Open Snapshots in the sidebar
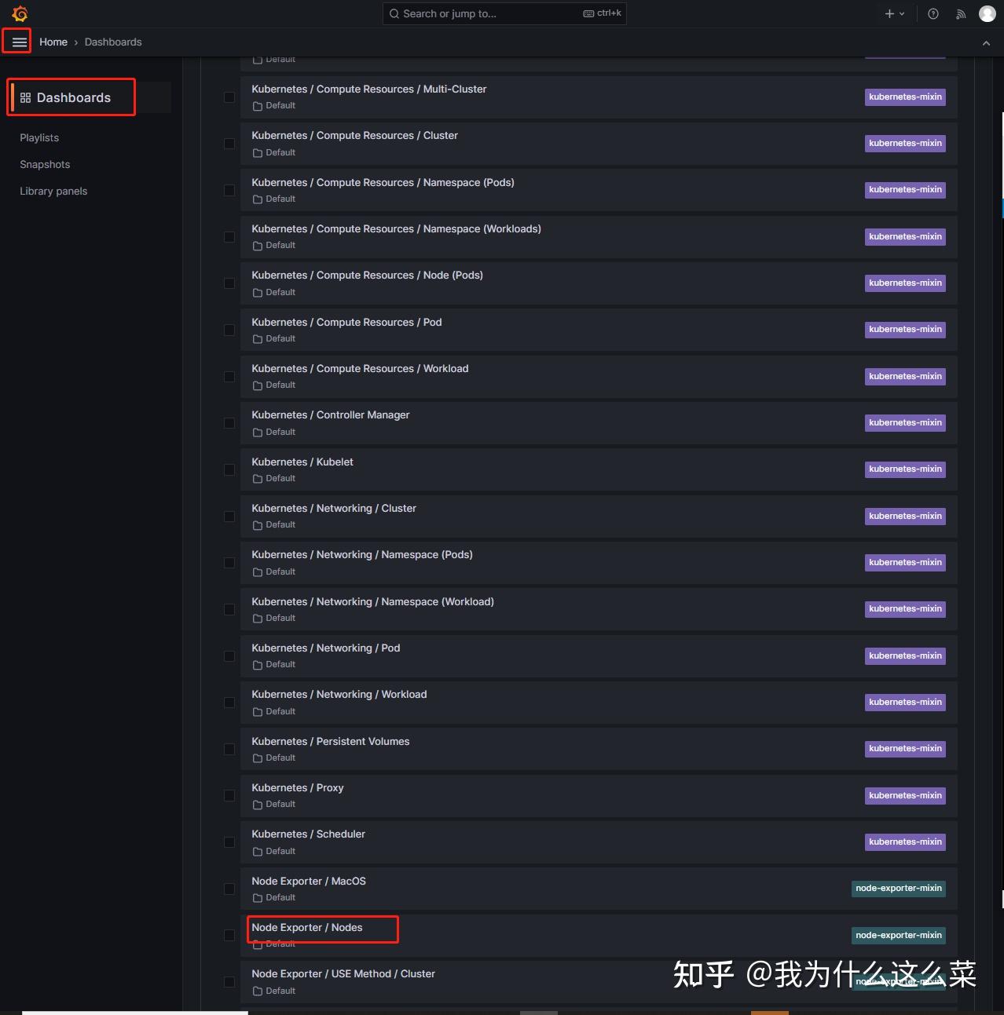This screenshot has height=1015, width=1004. [45, 165]
